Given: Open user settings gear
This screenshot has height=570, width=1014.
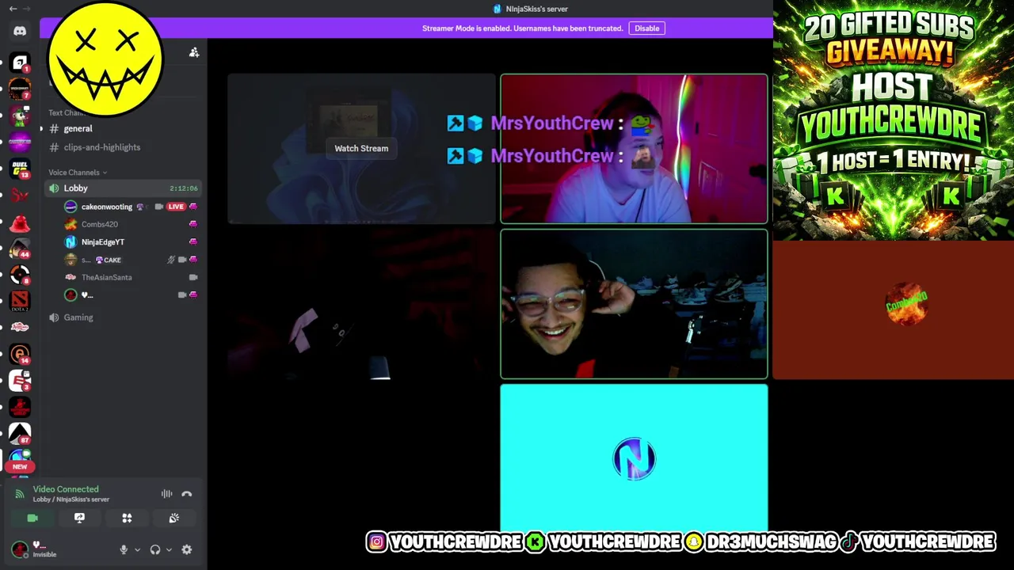Looking at the screenshot, I should [x=187, y=549].
